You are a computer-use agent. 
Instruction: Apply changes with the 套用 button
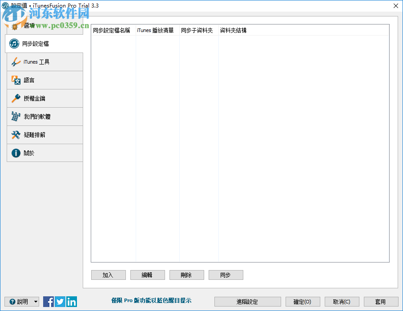pos(381,302)
